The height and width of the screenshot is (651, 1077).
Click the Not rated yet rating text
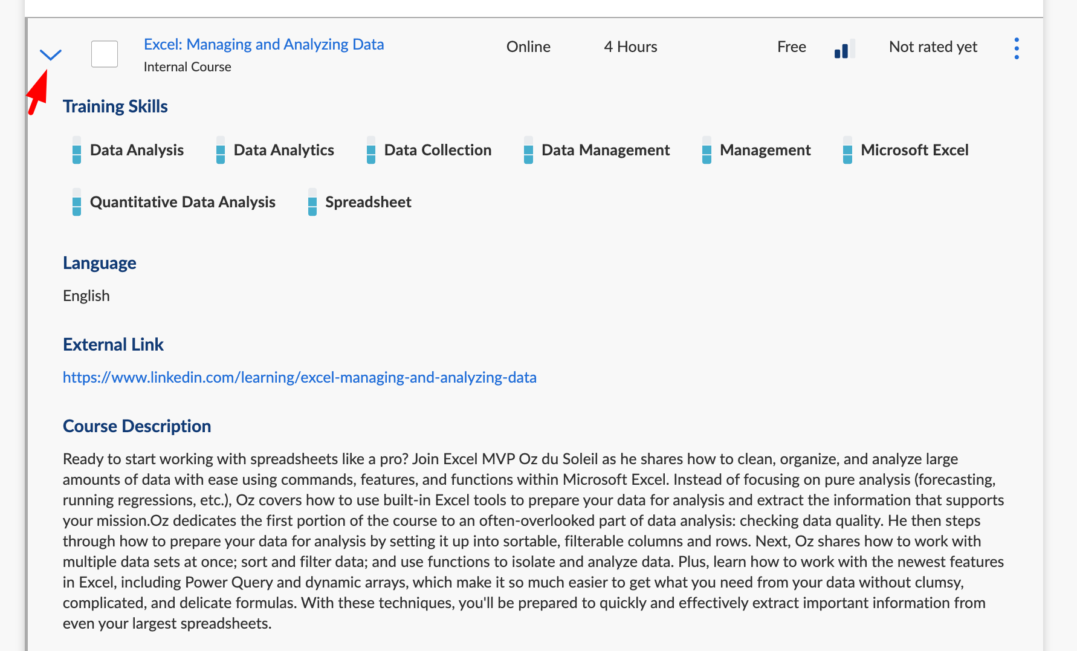(933, 47)
